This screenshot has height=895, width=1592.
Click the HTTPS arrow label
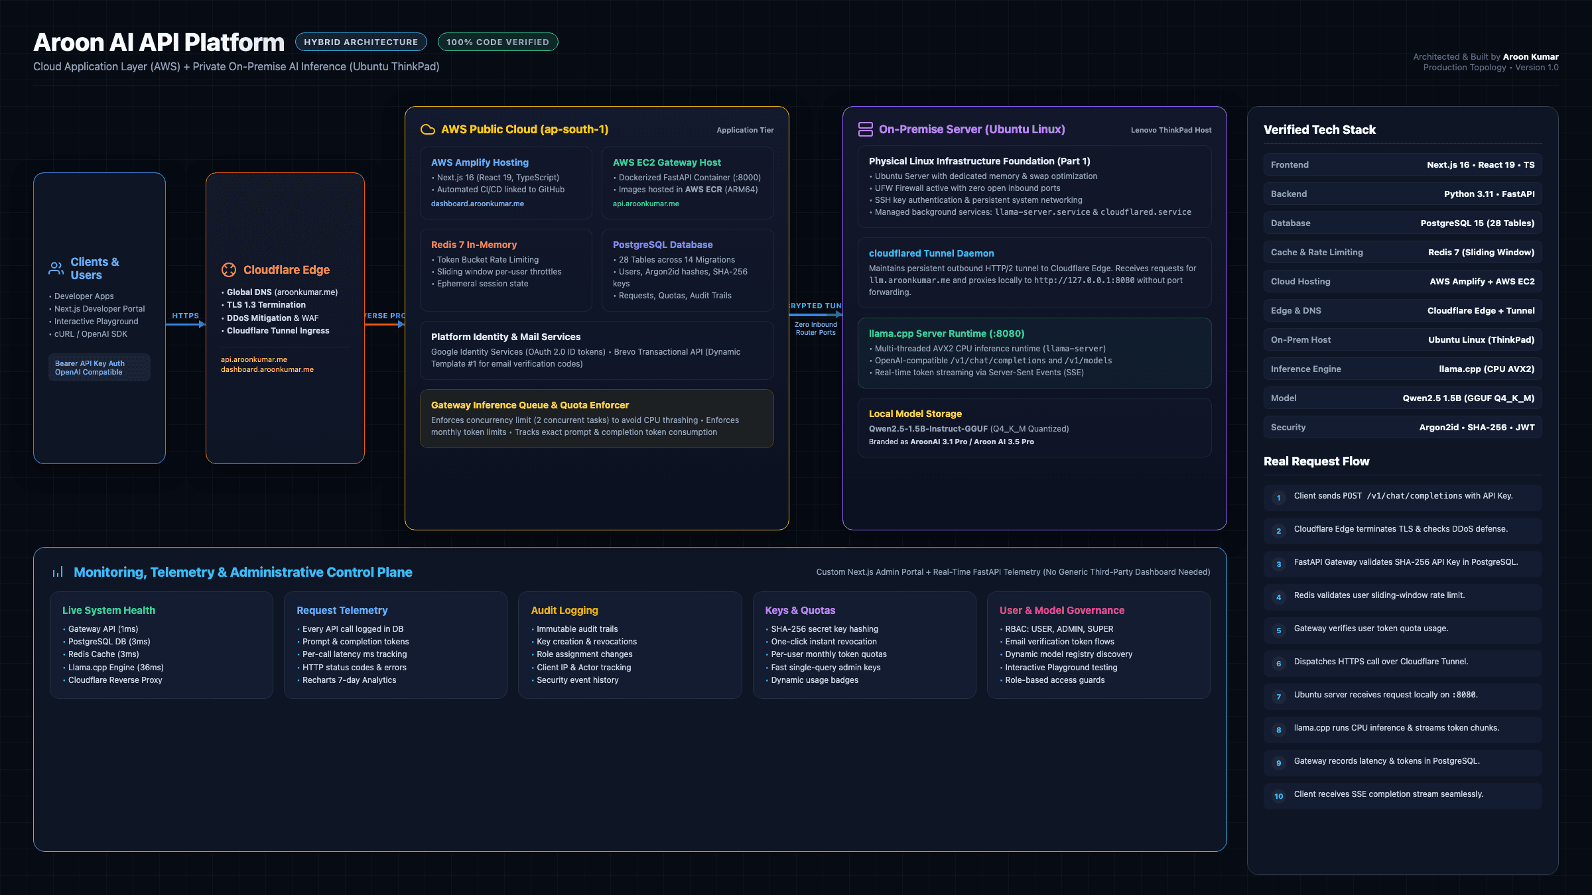point(186,316)
